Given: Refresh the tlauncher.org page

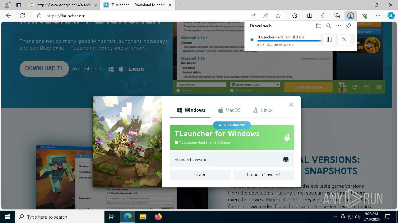Looking at the screenshot, I should click(x=22, y=16).
